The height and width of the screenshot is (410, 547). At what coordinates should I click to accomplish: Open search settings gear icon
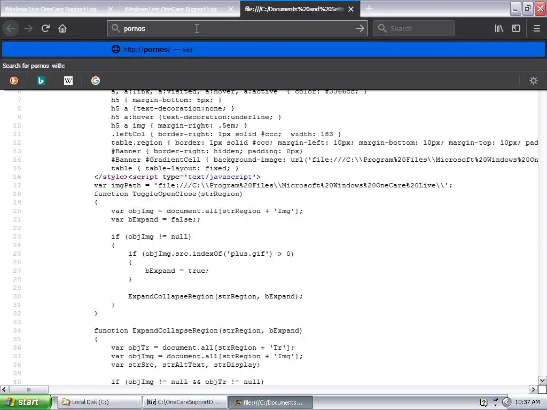click(534, 81)
